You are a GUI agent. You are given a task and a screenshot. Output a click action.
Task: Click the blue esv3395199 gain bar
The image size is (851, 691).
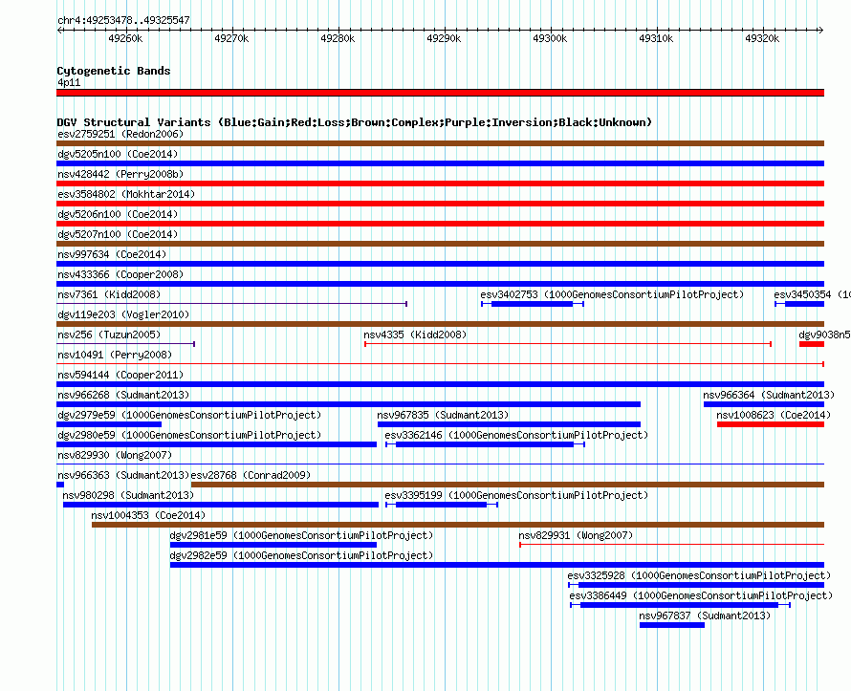point(441,505)
